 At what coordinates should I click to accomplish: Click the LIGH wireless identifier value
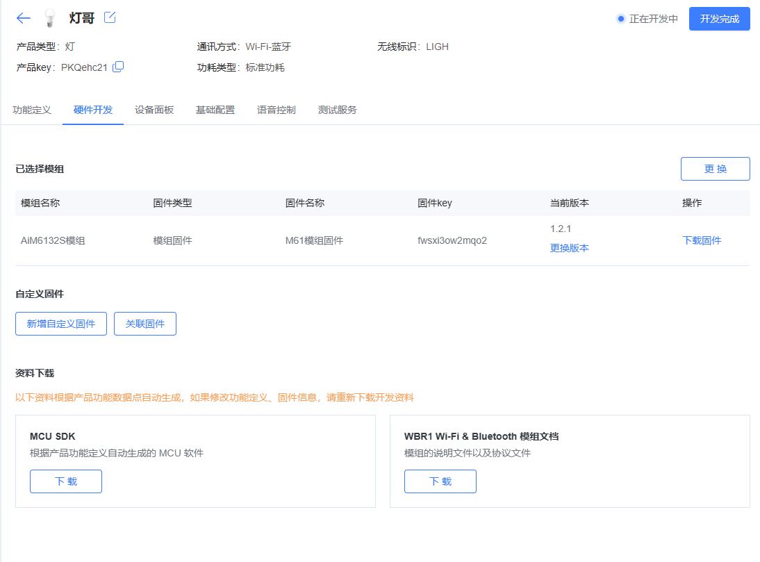(x=437, y=47)
